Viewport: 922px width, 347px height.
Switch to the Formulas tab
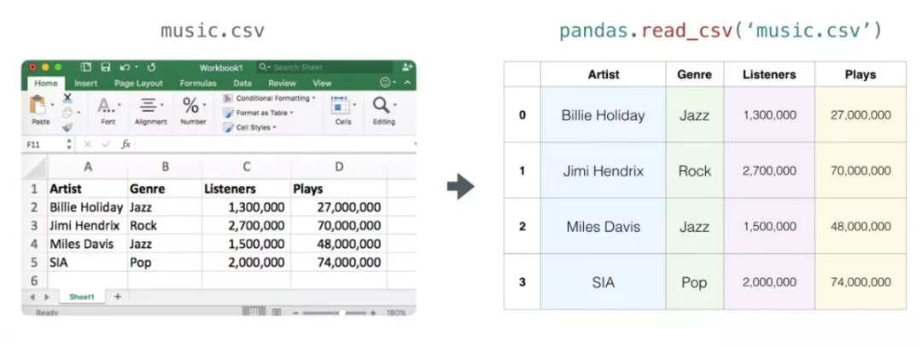[x=198, y=84]
